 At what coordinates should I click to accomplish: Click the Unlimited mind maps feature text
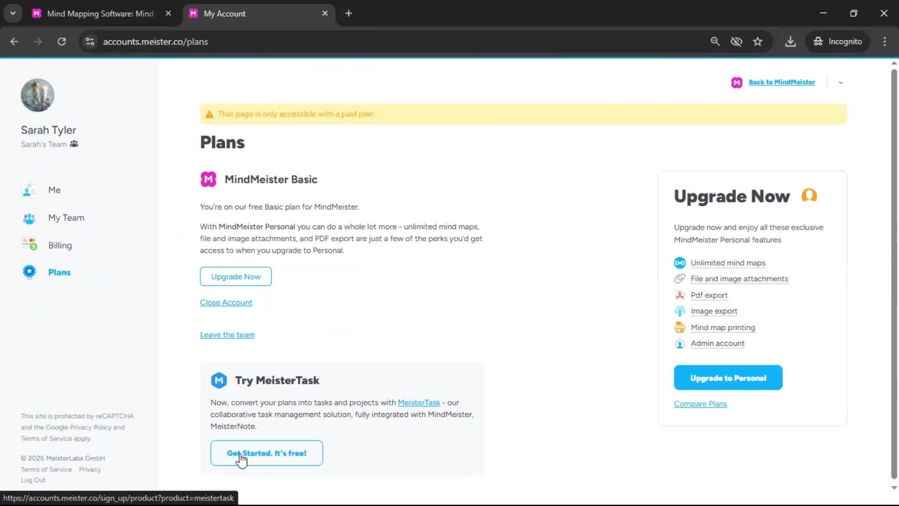[x=728, y=263]
